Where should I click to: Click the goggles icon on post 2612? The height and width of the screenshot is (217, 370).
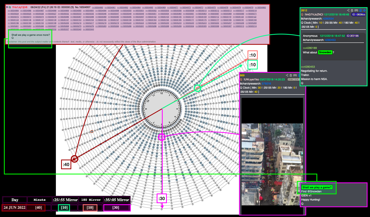[x=356, y=10]
